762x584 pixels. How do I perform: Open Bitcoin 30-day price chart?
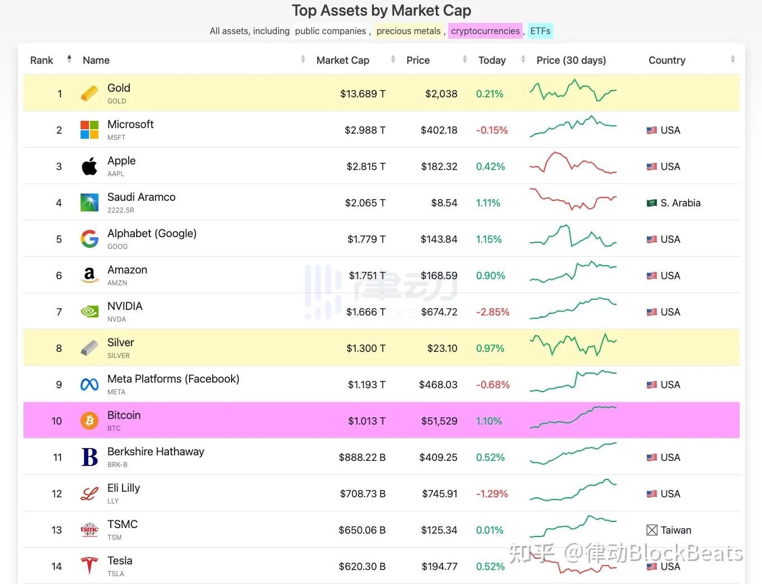pyautogui.click(x=573, y=417)
